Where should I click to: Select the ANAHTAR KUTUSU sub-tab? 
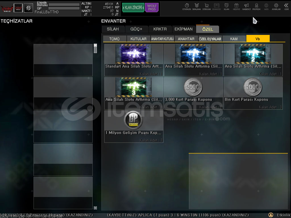coord(162,39)
